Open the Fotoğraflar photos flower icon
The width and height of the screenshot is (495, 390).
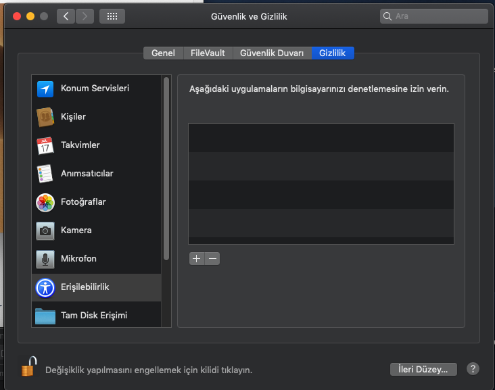tap(45, 202)
